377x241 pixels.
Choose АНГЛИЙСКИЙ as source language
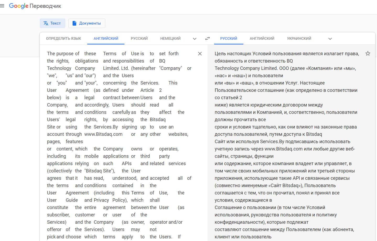(x=106, y=38)
